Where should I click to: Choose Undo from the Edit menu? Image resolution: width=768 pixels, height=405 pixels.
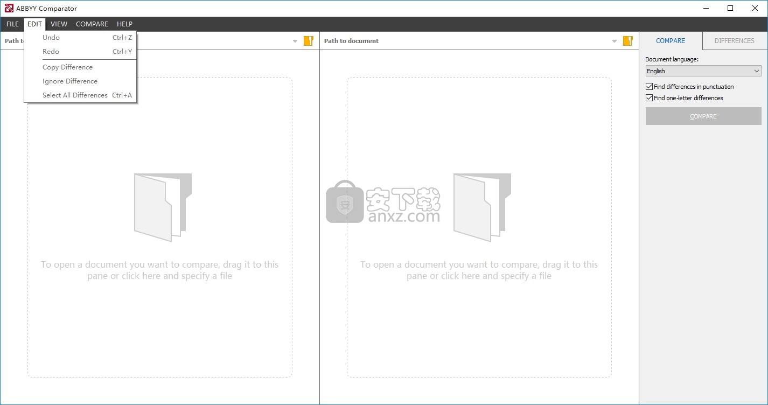click(80, 38)
